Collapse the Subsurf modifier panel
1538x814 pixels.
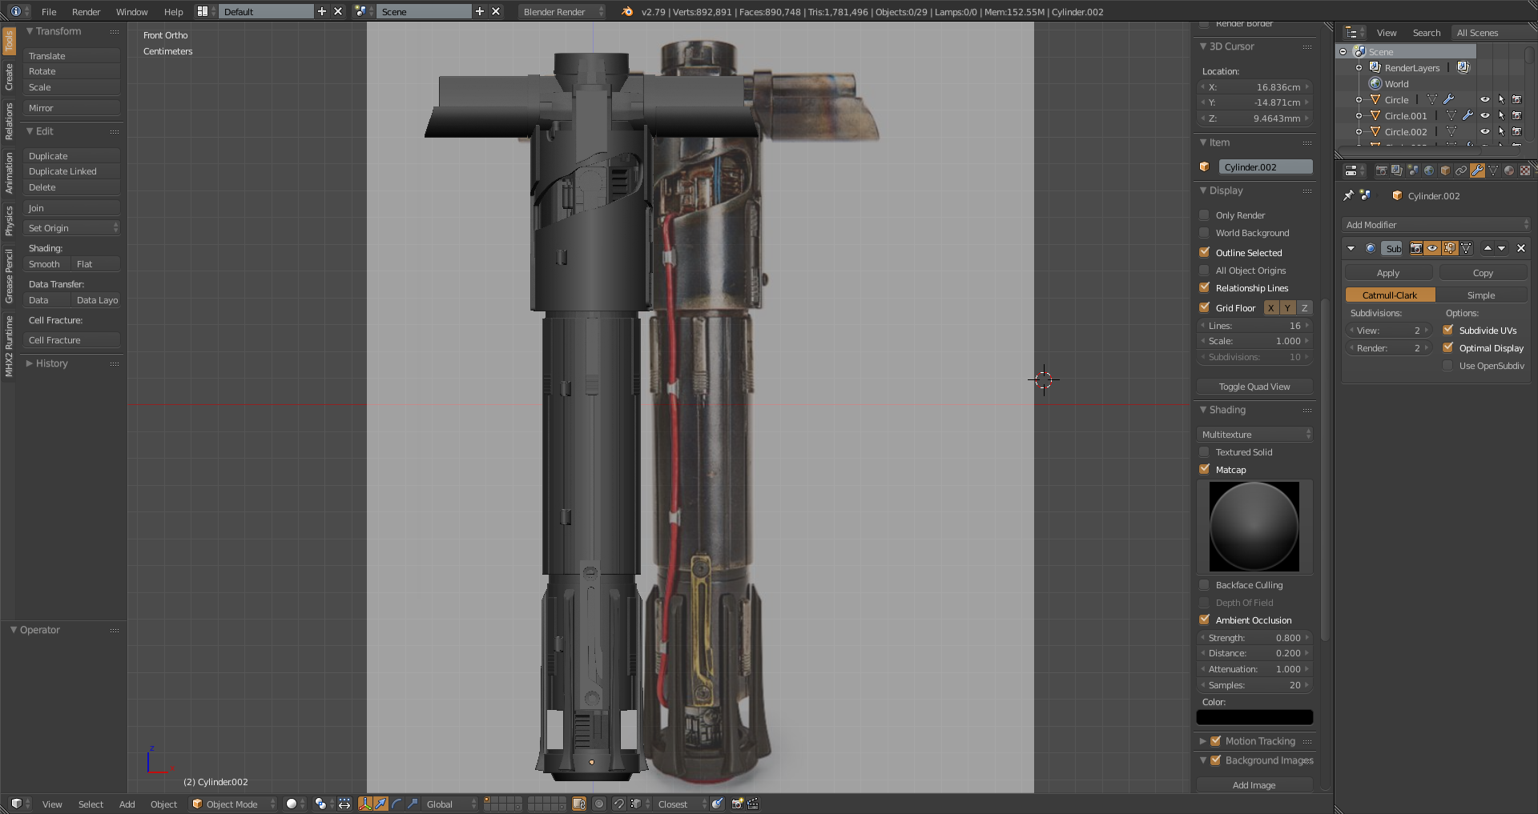click(x=1351, y=248)
